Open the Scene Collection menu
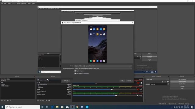Image resolution: width=195 pixels, height=109 pixels. pos(22,3)
